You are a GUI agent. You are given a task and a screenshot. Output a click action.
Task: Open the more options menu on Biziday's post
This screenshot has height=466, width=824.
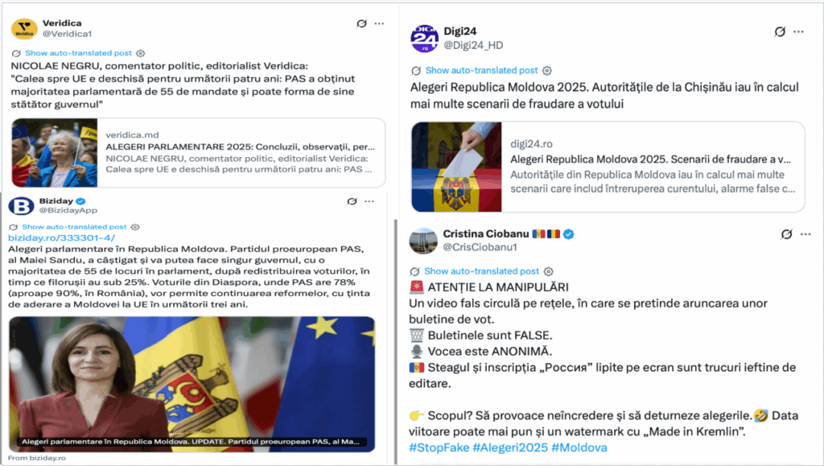point(369,201)
